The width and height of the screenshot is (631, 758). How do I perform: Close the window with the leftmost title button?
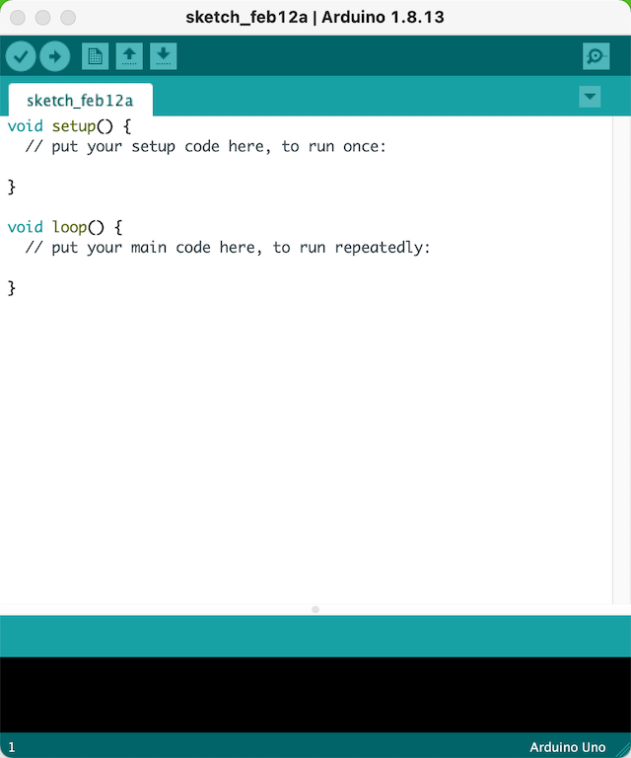click(18, 18)
